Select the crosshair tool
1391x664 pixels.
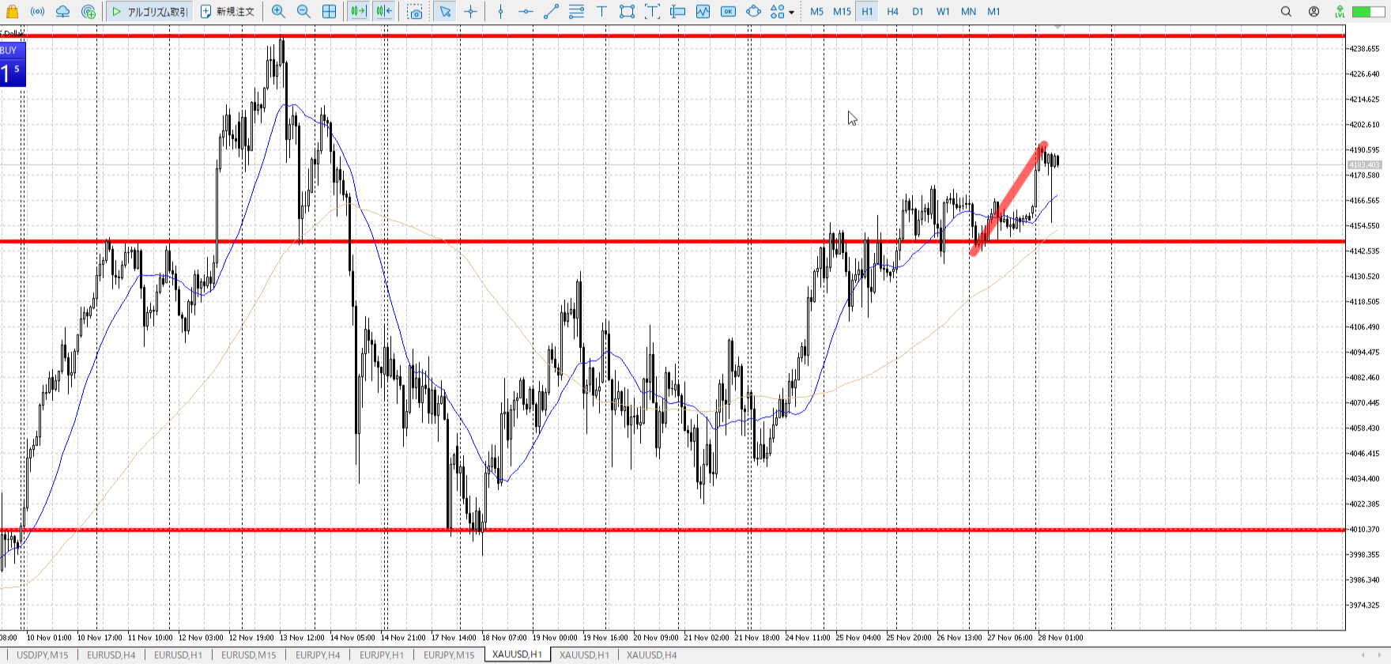pos(471,12)
